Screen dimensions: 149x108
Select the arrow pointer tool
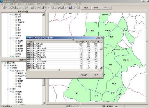3,8
